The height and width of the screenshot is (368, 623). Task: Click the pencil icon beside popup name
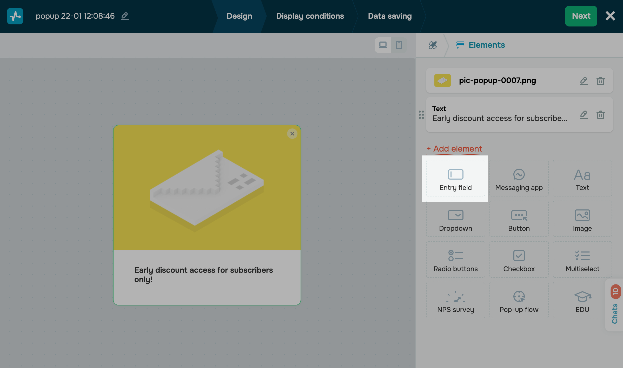[125, 16]
